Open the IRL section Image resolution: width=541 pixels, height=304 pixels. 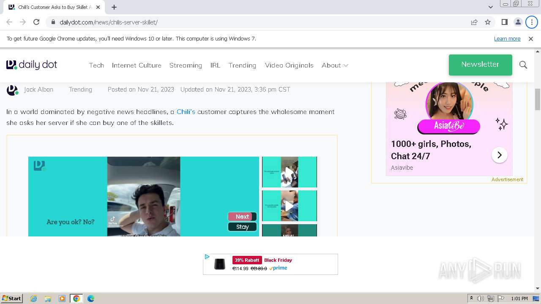click(215, 65)
